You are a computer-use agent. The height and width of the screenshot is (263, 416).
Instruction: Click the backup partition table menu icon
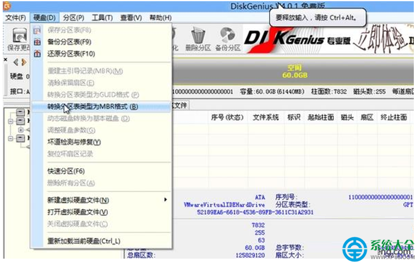click(37, 42)
